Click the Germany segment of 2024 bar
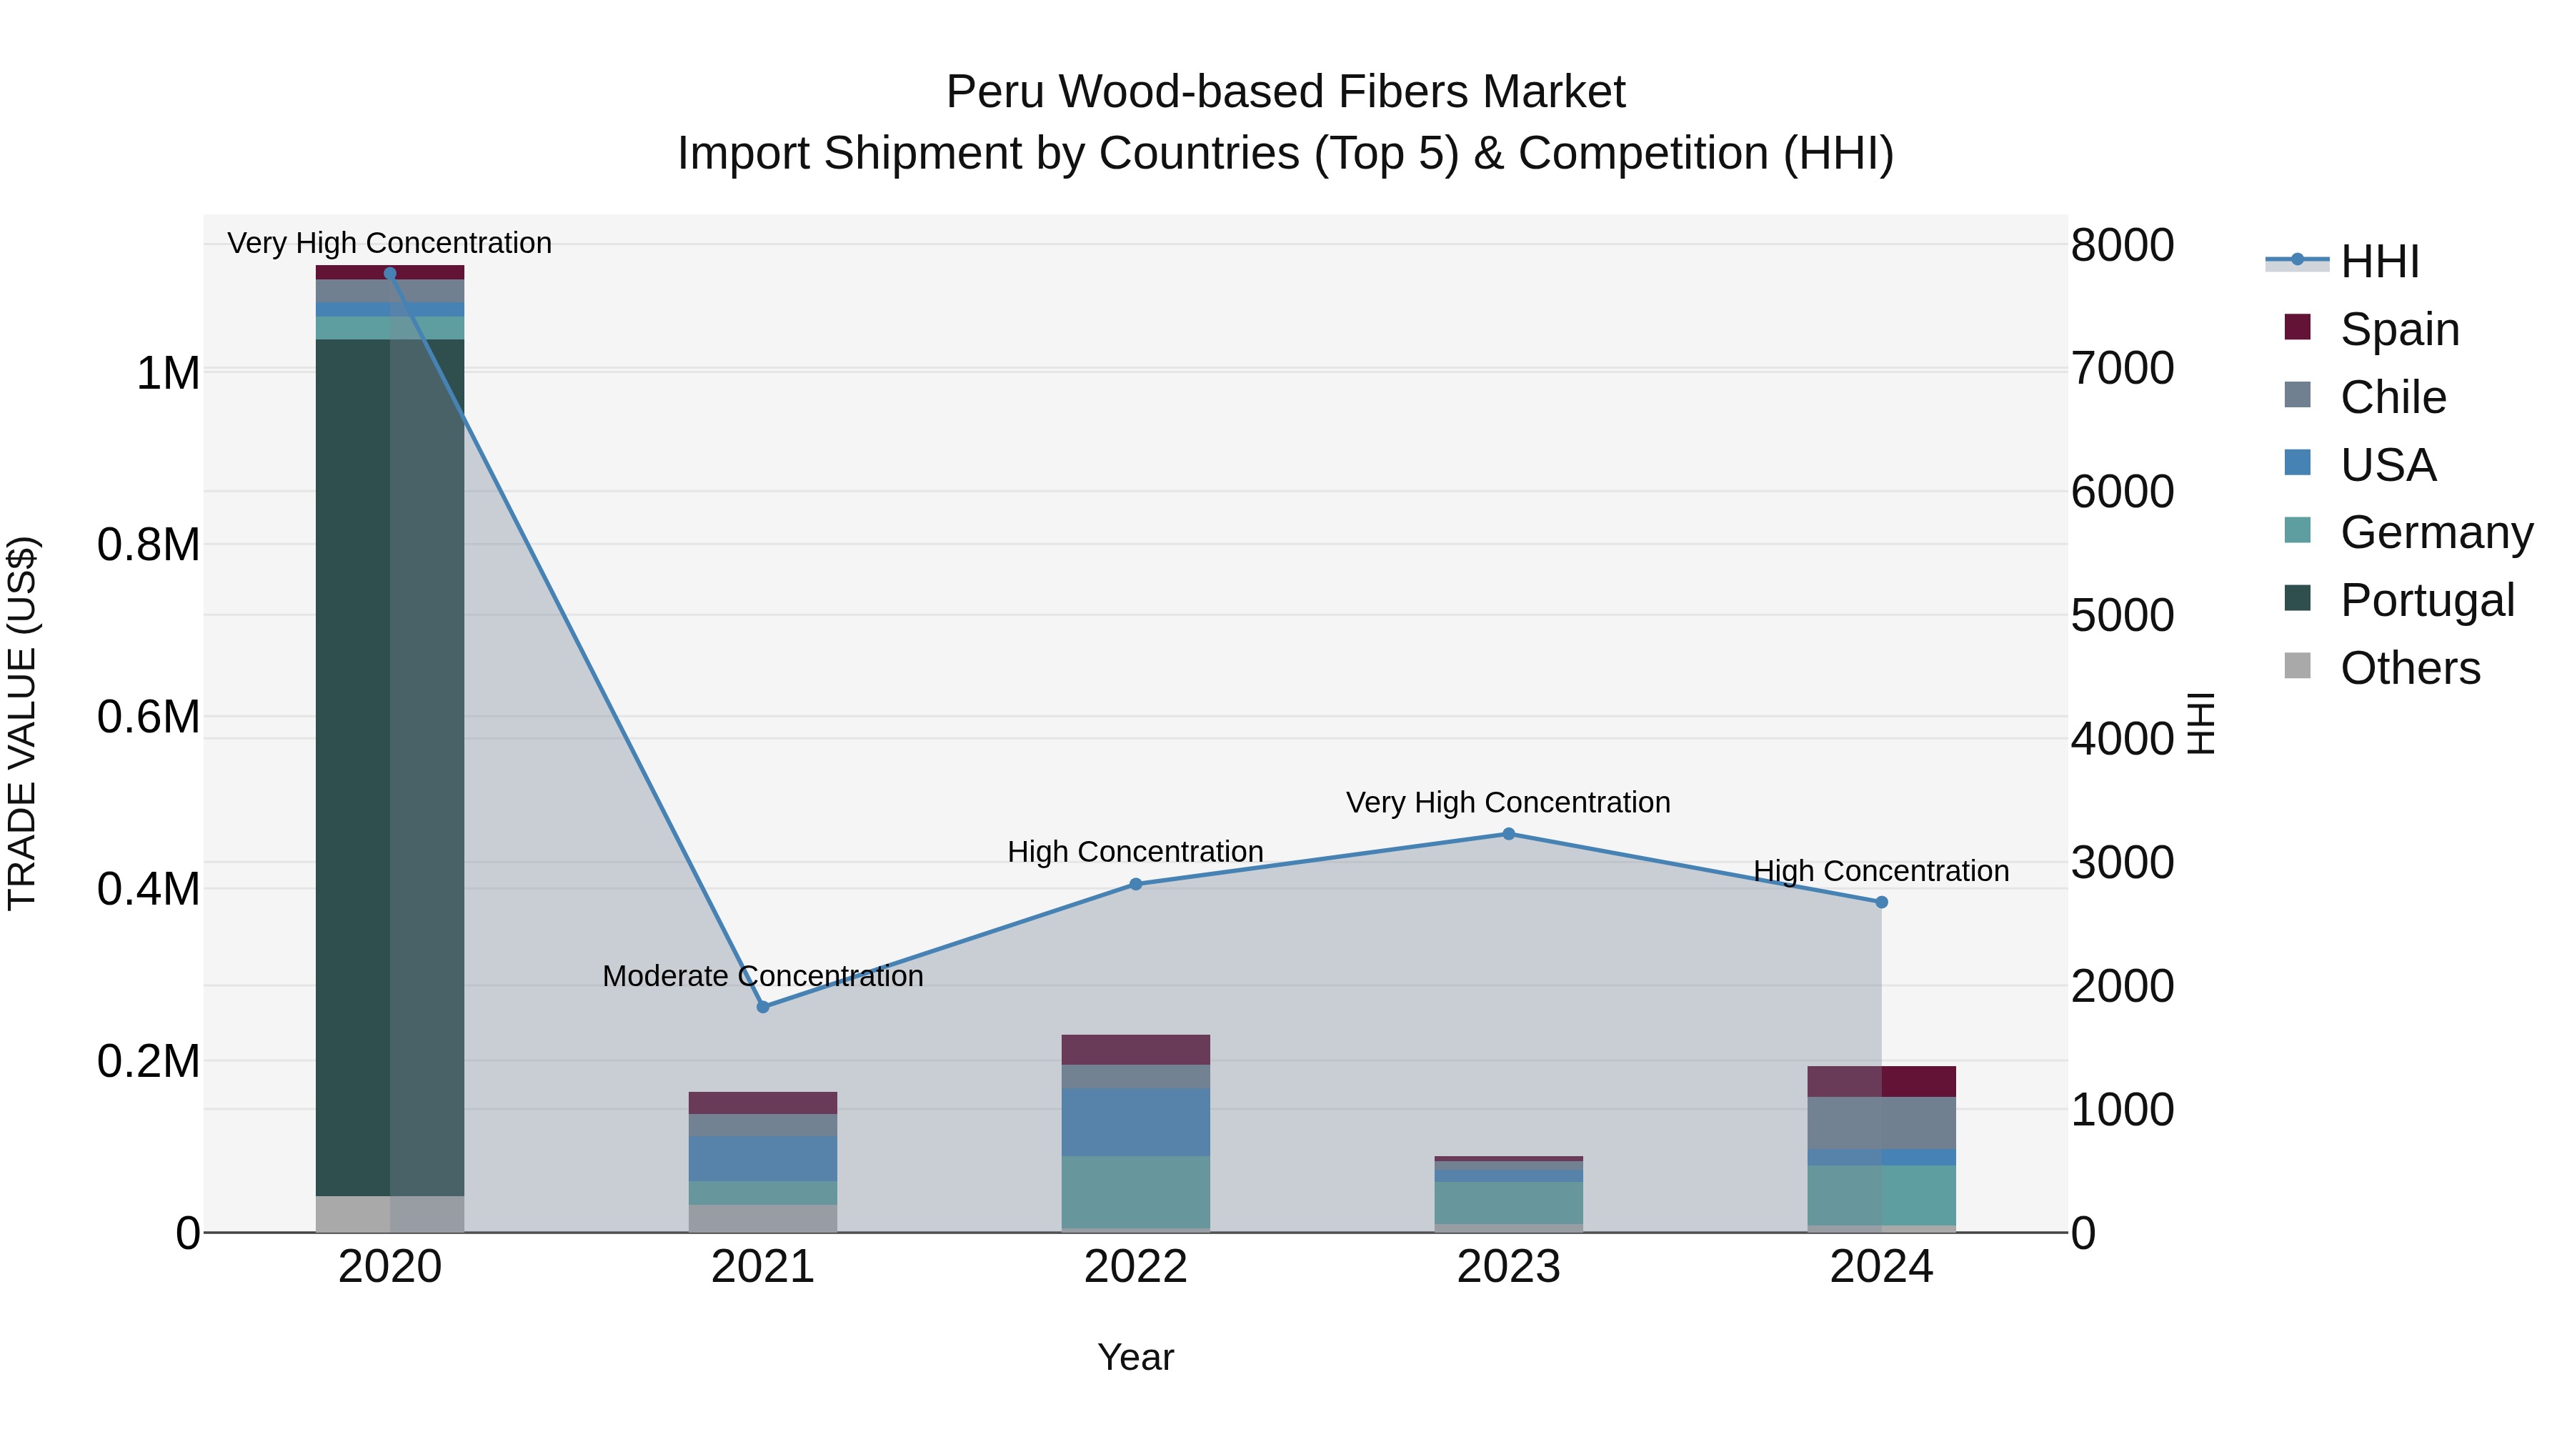 pyautogui.click(x=1881, y=1195)
